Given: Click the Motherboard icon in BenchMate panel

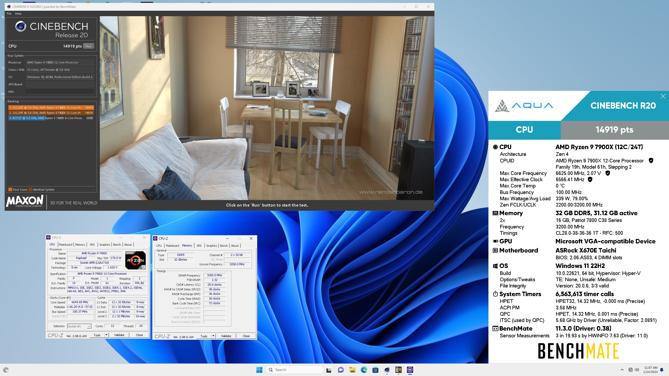Looking at the screenshot, I should (495, 250).
